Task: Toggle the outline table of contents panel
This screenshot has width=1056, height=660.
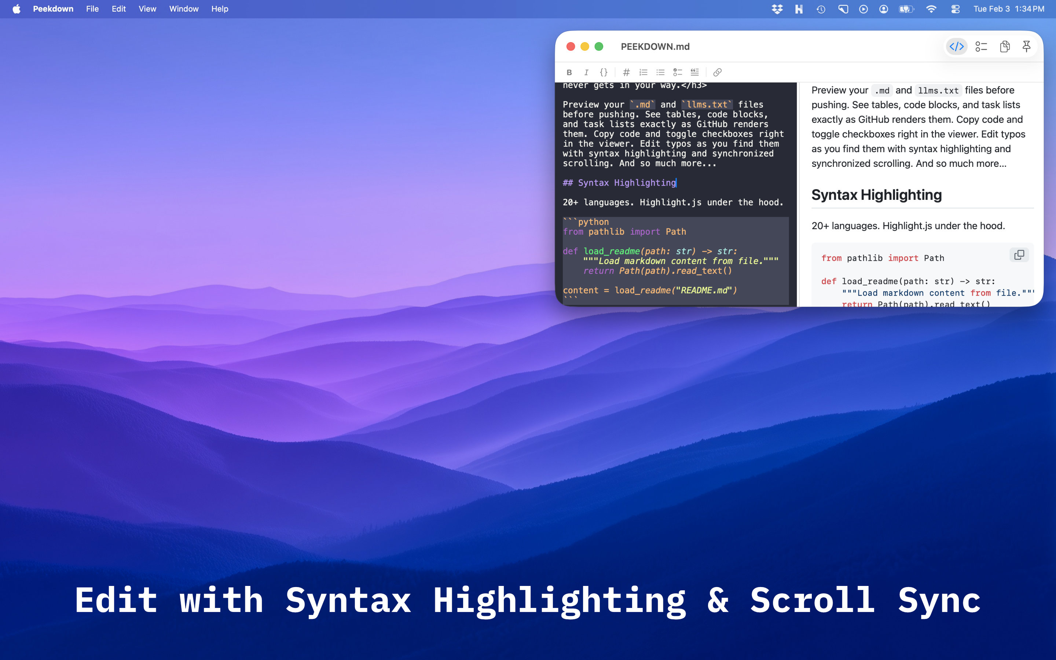Action: (981, 47)
